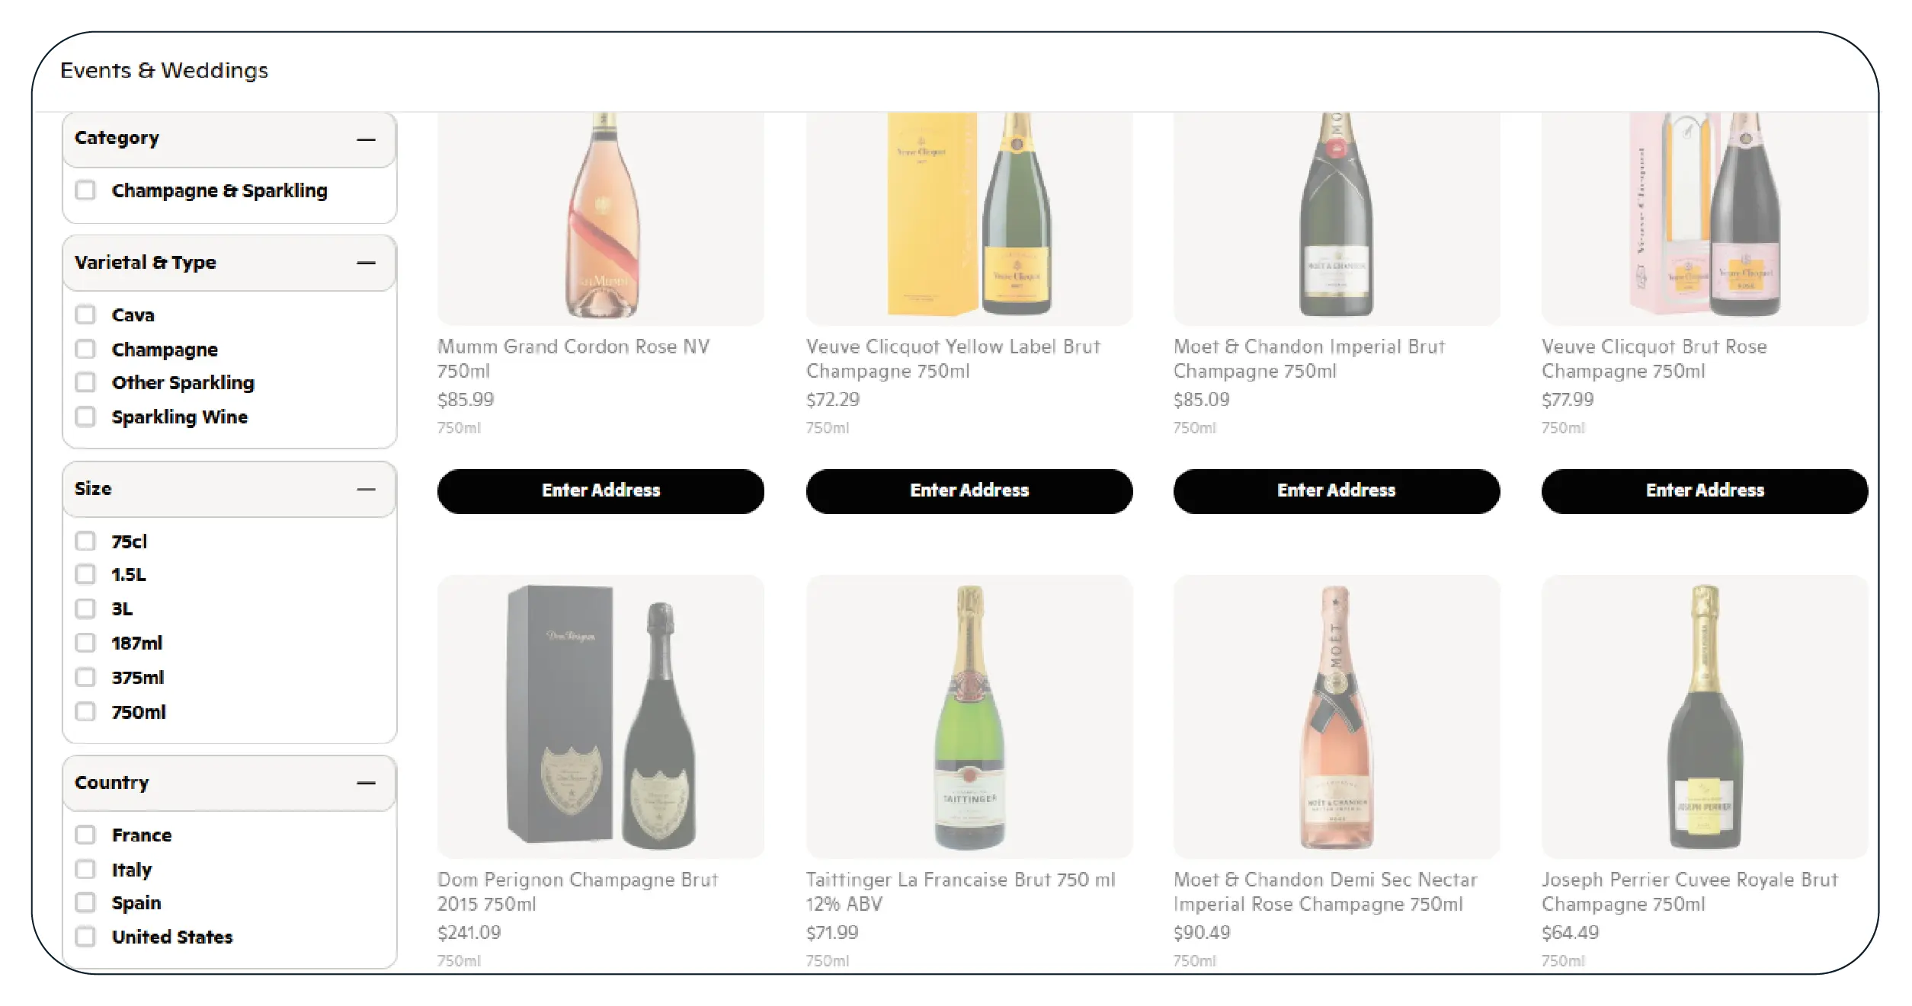
Task: Open Mumm Grand Cordon Rose bottle image
Action: [x=601, y=217]
